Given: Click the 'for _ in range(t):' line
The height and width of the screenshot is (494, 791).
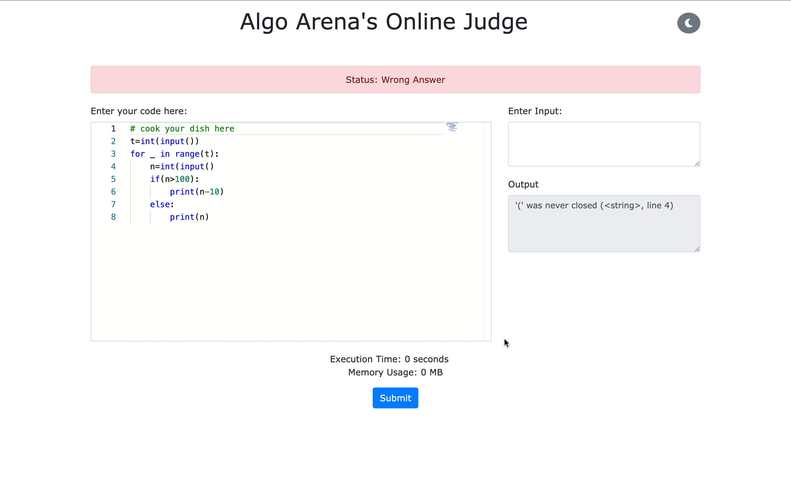Looking at the screenshot, I should coord(174,154).
